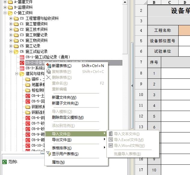Open 属性(N) from context menu

(x=76, y=162)
